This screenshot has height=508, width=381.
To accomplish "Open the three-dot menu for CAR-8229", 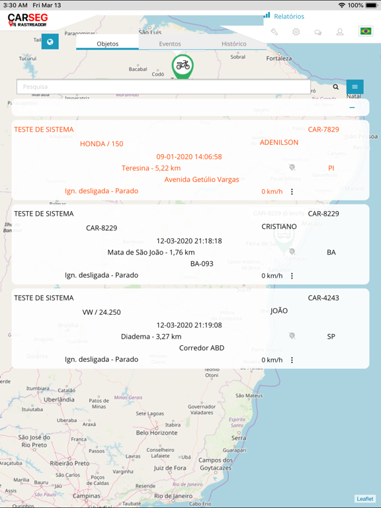I will [x=292, y=276].
